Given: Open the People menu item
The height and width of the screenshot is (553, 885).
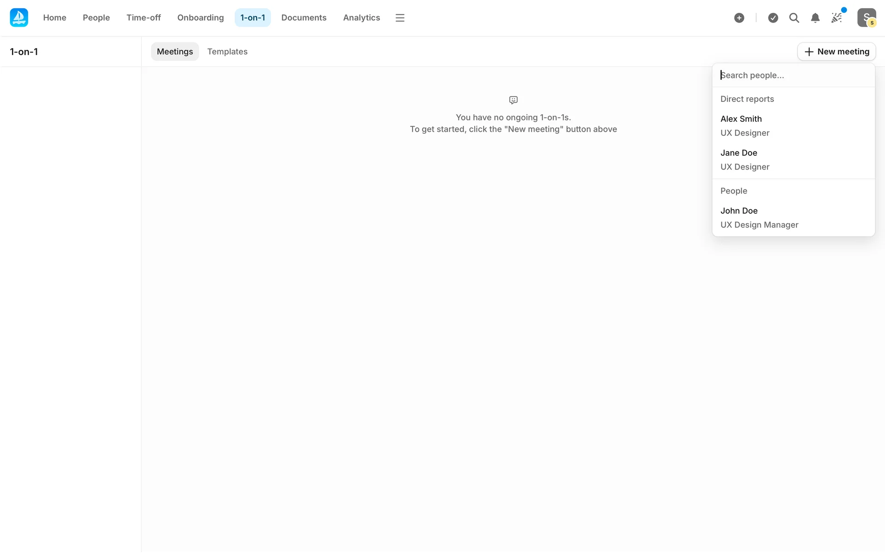Looking at the screenshot, I should coord(96,18).
